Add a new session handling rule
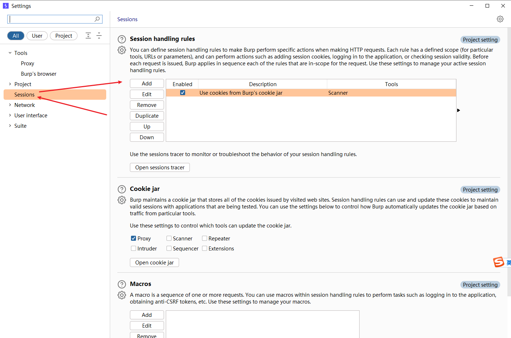Screen dimensions: 511x338 point(147,84)
